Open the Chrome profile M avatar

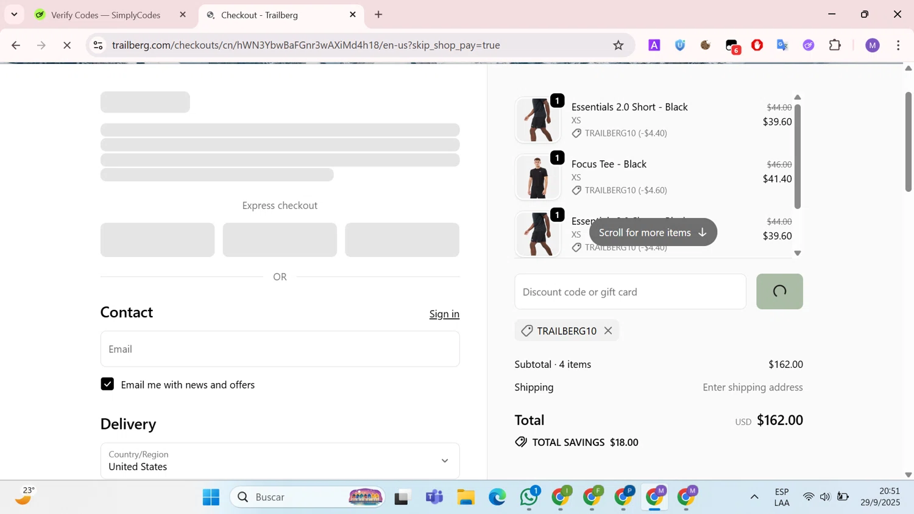click(x=873, y=45)
